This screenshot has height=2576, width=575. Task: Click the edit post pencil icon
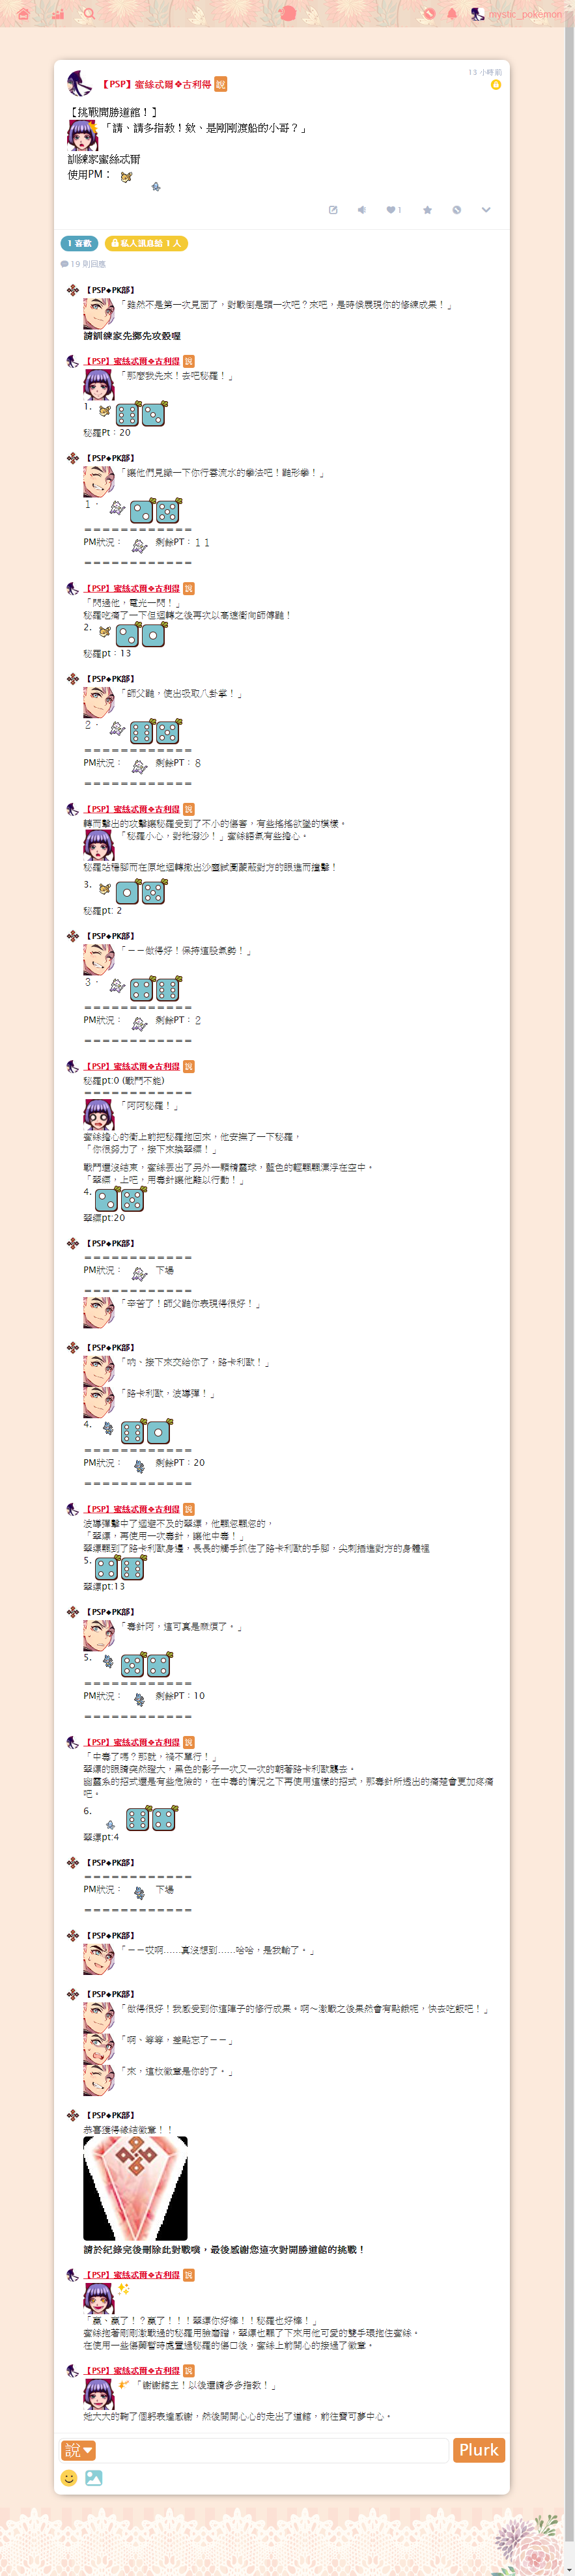333,210
